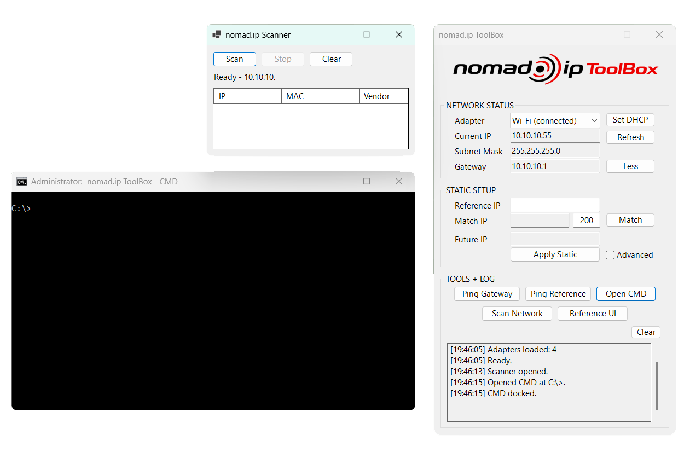Click the Subnet Mask field 255.255.255.0

[x=555, y=151]
